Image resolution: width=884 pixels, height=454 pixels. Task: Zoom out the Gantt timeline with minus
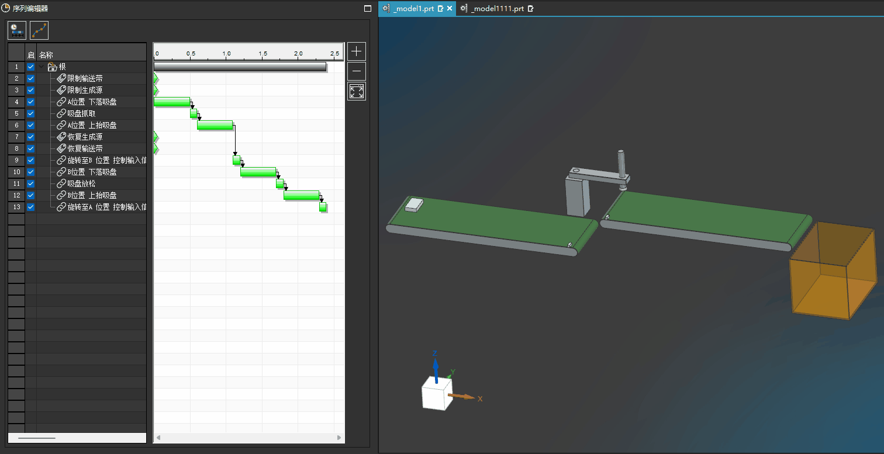pyautogui.click(x=357, y=72)
